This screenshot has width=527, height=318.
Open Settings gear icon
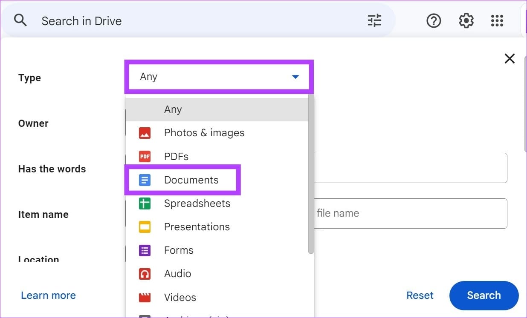click(466, 20)
